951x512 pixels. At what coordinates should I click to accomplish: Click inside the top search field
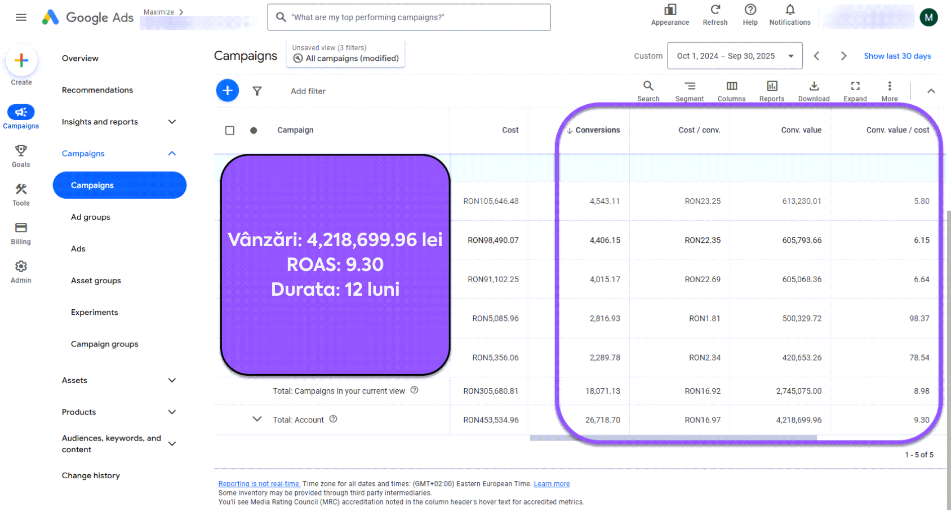pos(408,17)
